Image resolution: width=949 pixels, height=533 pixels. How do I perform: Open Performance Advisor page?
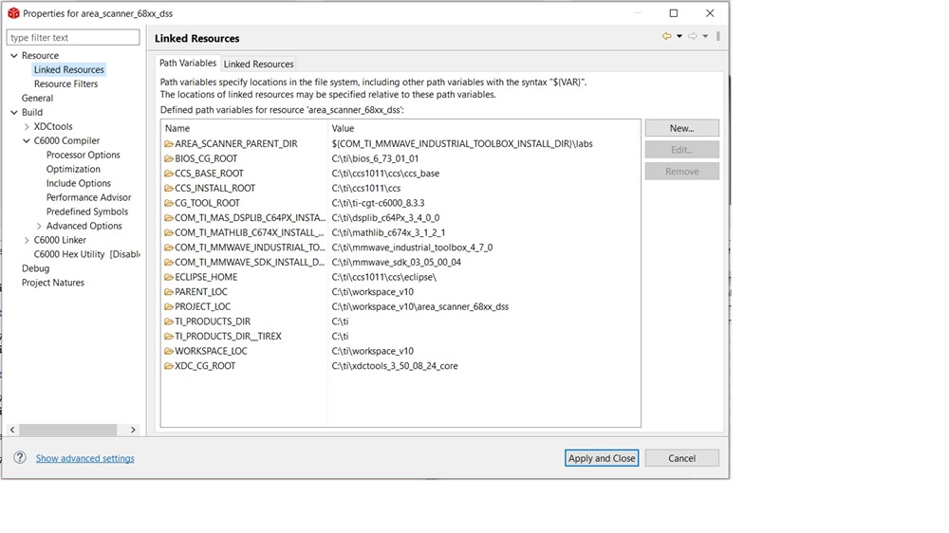(x=89, y=197)
